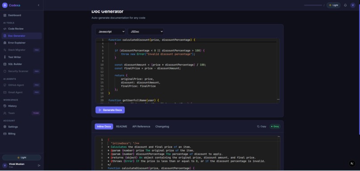Open Settings via its gear icon
The width and height of the screenshot is (360, 171).
[x=5, y=127]
